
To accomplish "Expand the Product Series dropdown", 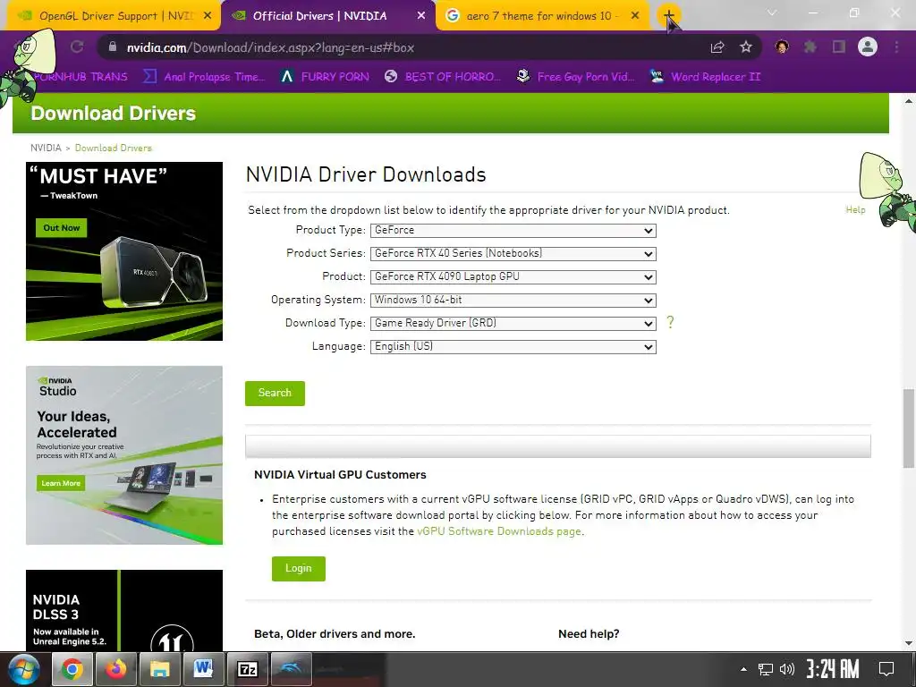I will point(513,253).
